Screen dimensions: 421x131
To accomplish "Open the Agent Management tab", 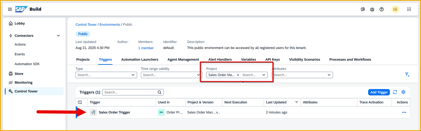I will click(x=183, y=60).
